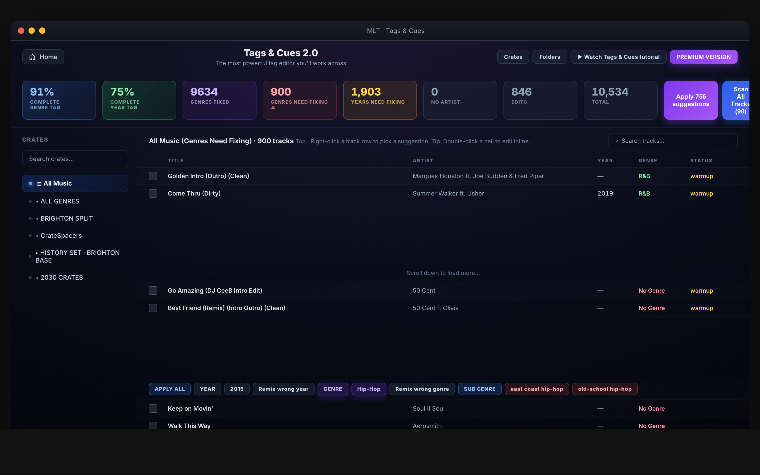Click Scroll down to load more text
This screenshot has height=475, width=760.
(443, 273)
